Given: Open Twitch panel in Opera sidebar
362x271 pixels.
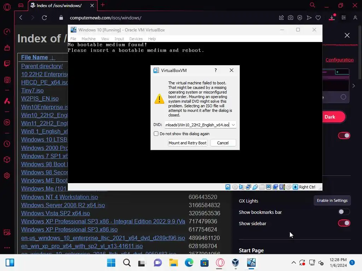Looking at the screenshot, I should pos(7,64).
